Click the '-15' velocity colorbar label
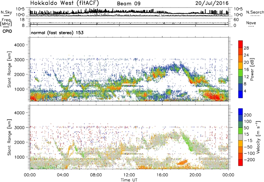The image size is (264, 182). (x=248, y=141)
